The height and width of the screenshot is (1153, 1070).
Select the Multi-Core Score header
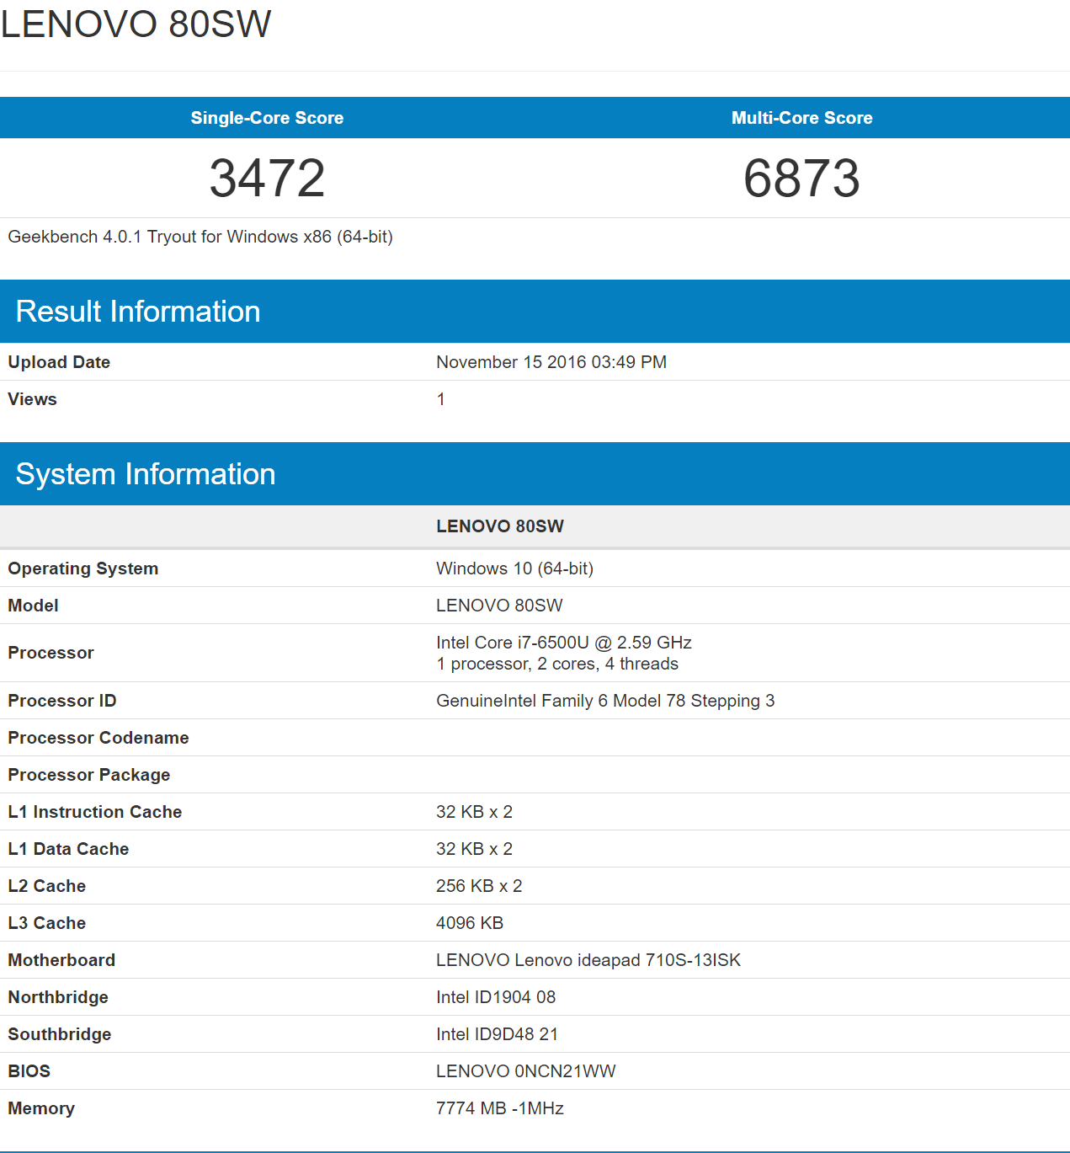click(x=801, y=118)
